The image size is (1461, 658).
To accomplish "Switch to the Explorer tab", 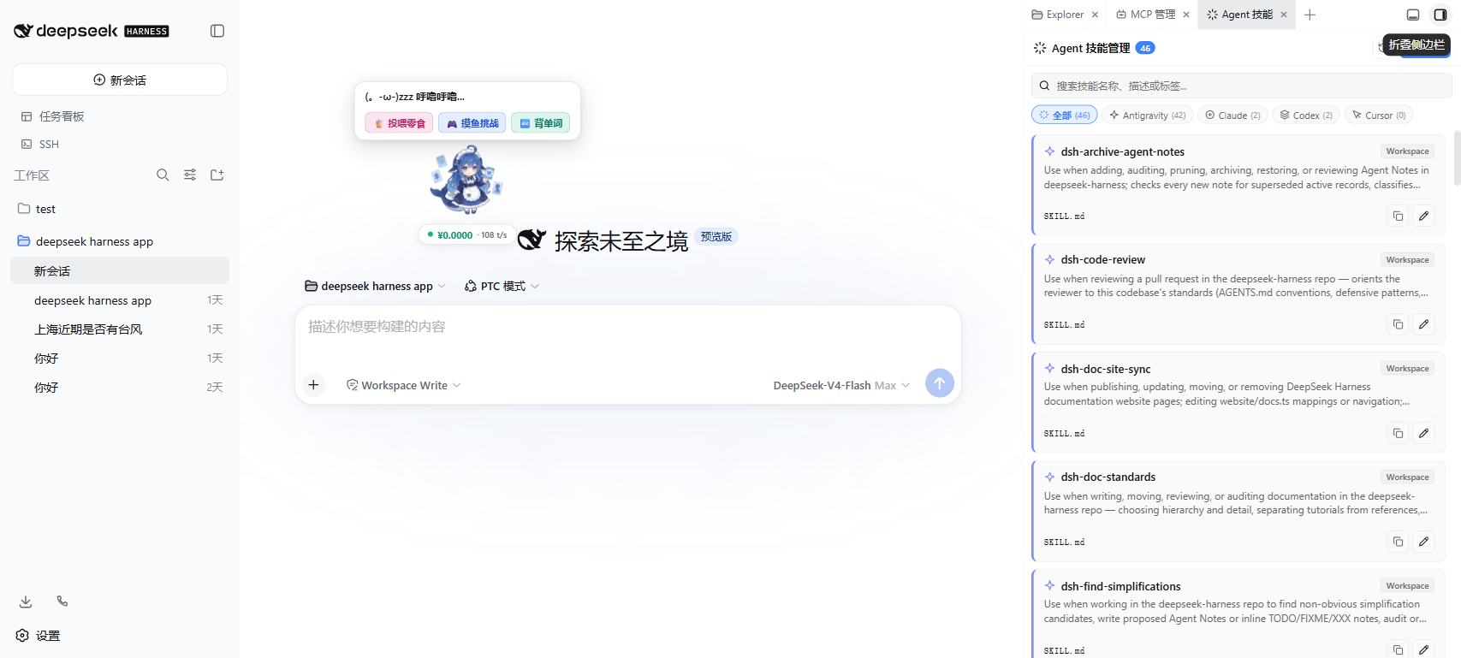I will click(1058, 15).
